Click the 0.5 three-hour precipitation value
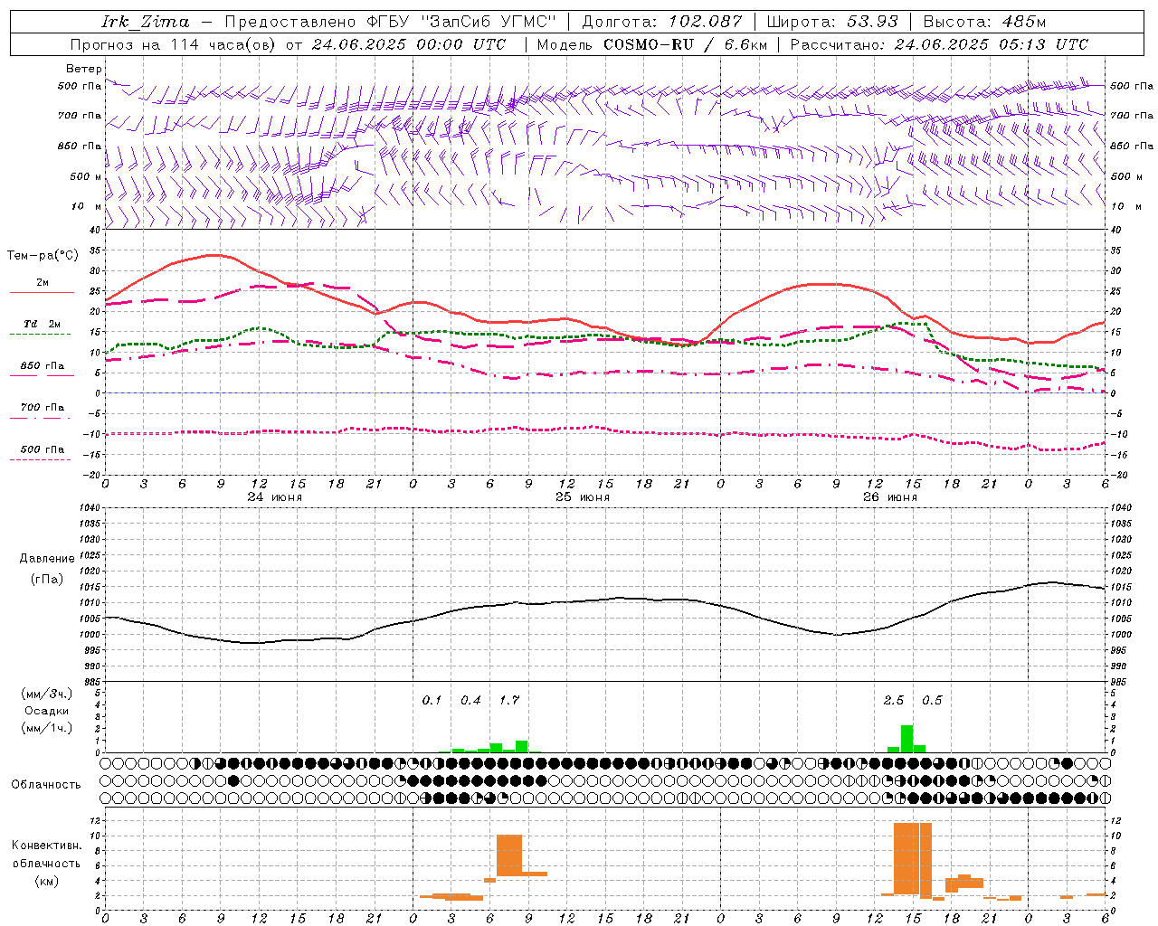Viewport: 1158px width, 926px height. pyautogui.click(x=932, y=701)
